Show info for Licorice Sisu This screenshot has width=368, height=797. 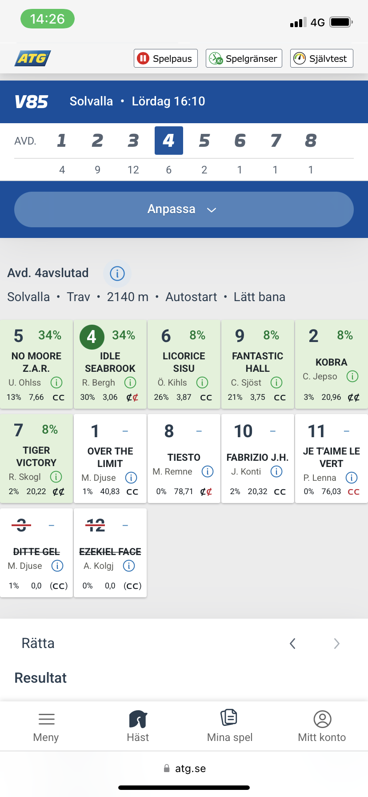click(202, 382)
